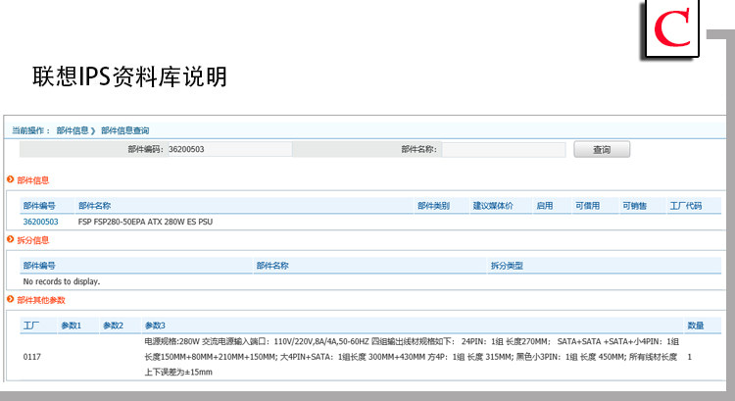Click the 拆分类型 column header

click(507, 266)
